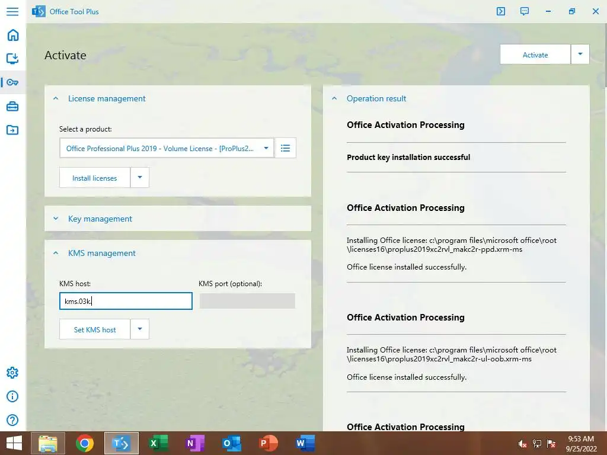
Task: Launch Google Chrome from taskbar
Action: click(x=85, y=443)
